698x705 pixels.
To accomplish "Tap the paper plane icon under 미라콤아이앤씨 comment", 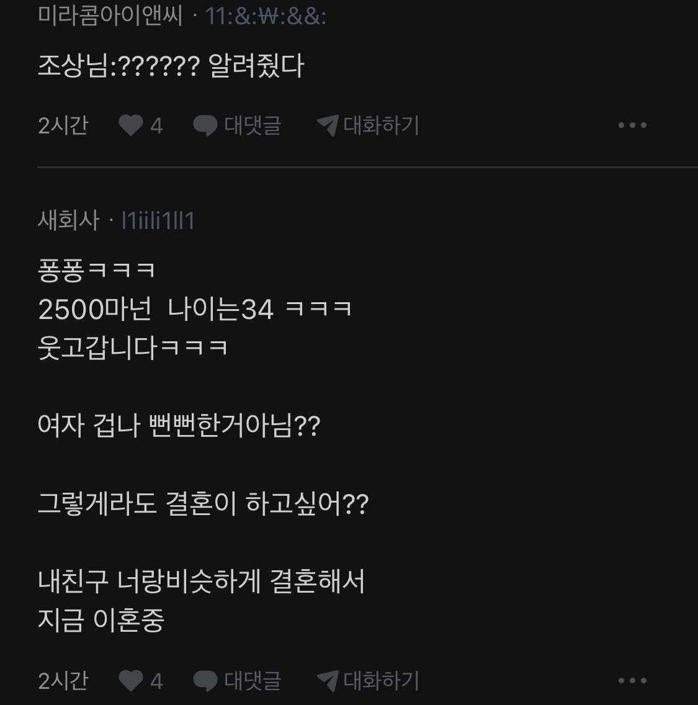I will [327, 125].
